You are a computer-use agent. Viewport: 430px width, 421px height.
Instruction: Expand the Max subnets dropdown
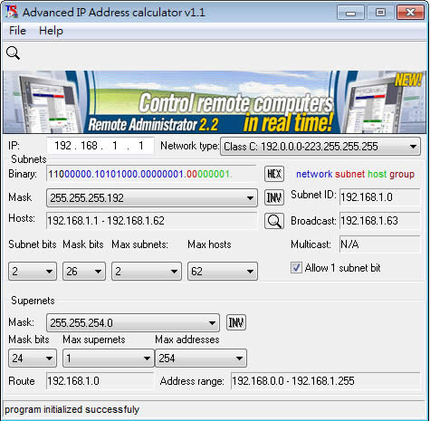(x=147, y=272)
